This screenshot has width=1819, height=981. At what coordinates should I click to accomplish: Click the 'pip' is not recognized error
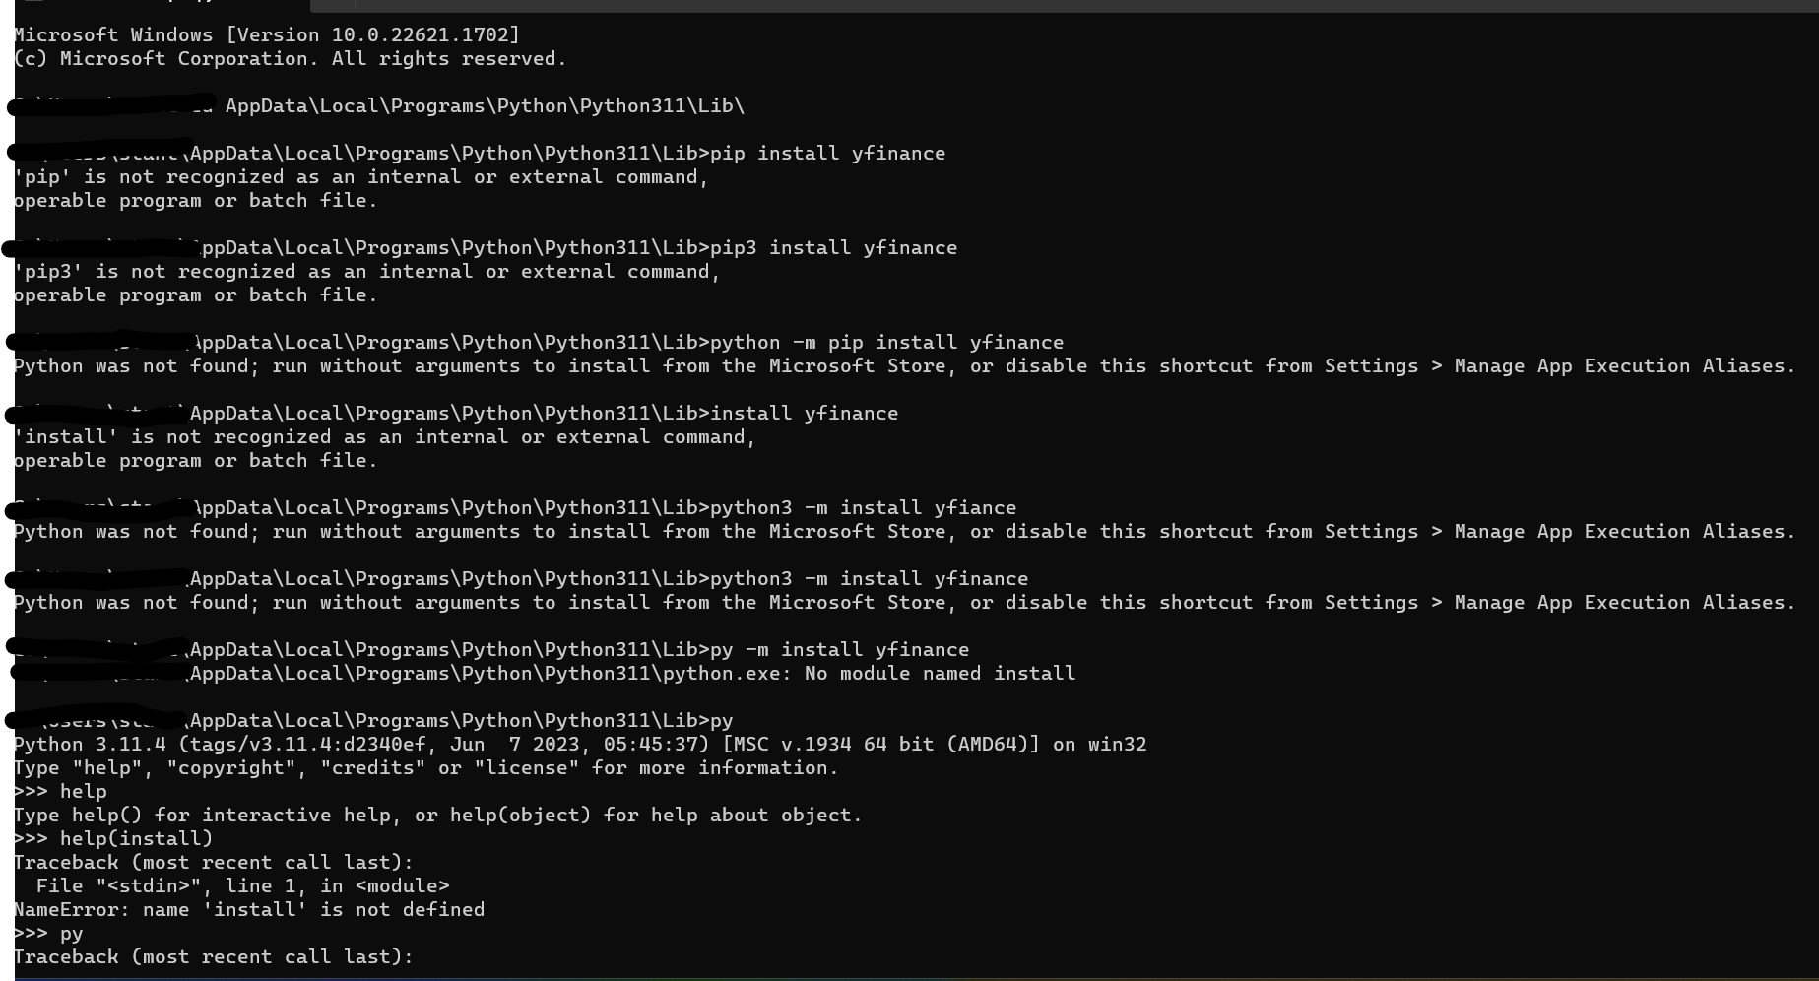coord(360,177)
